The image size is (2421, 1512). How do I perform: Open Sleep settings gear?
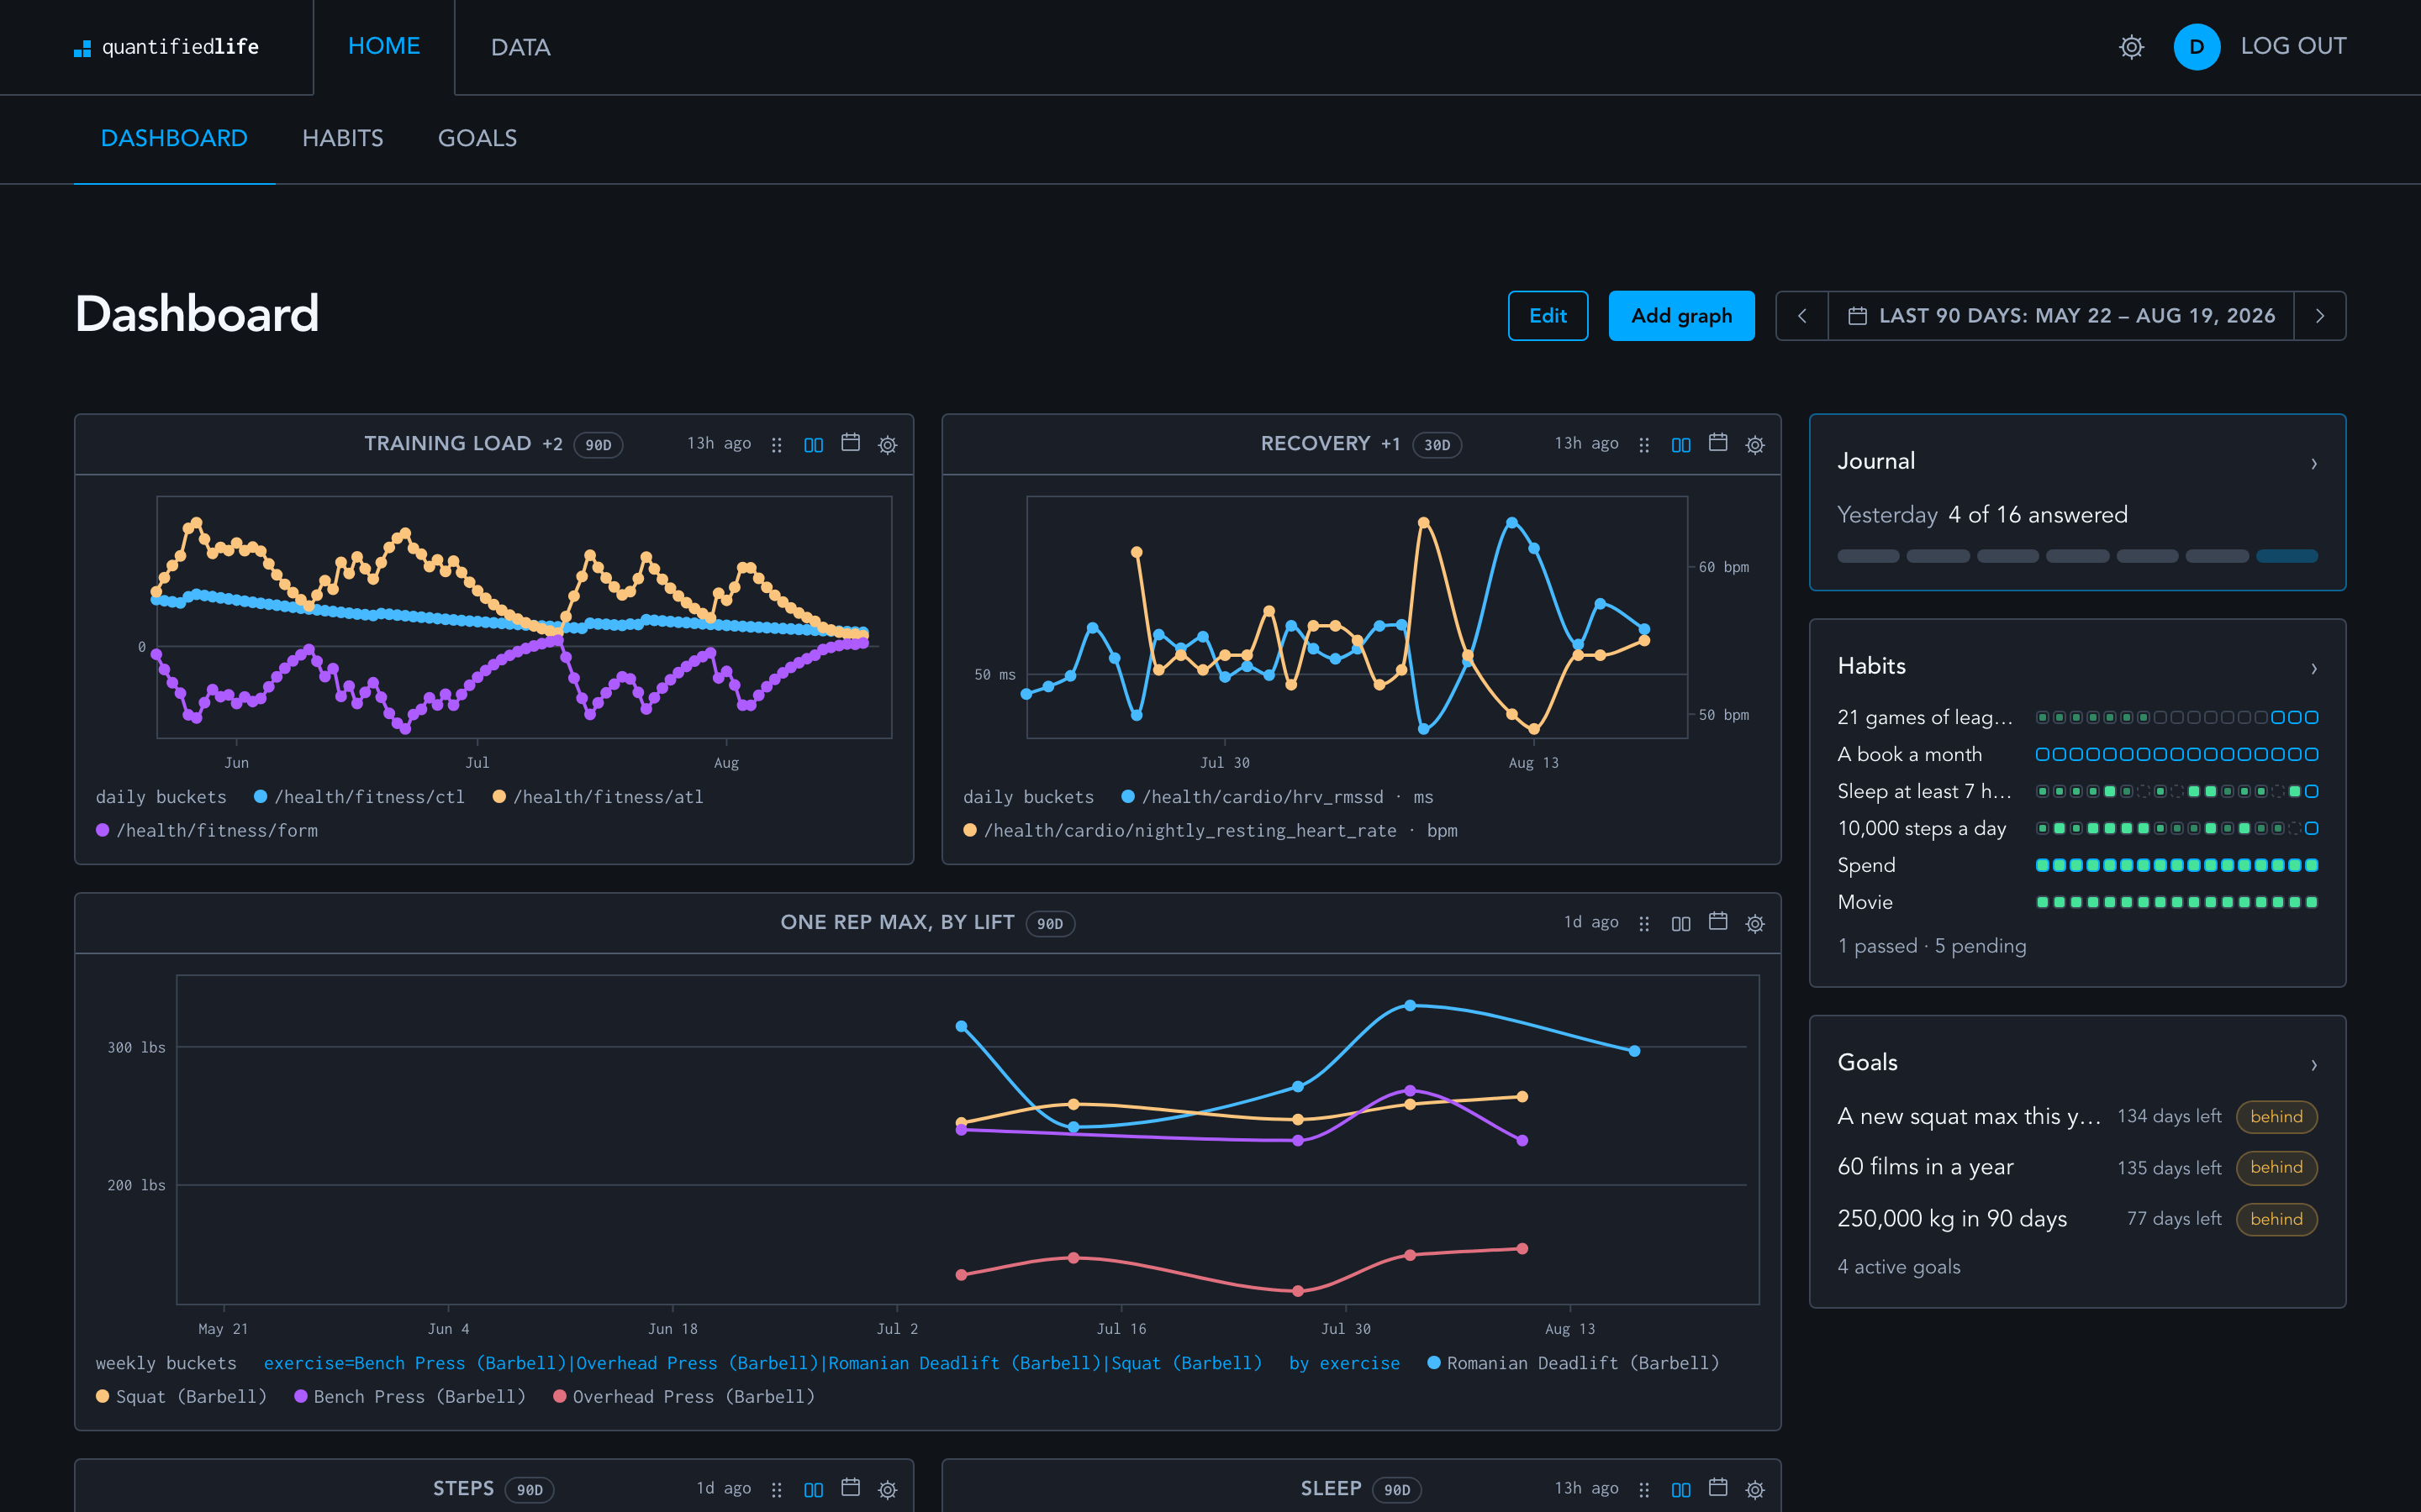pos(1754,1489)
